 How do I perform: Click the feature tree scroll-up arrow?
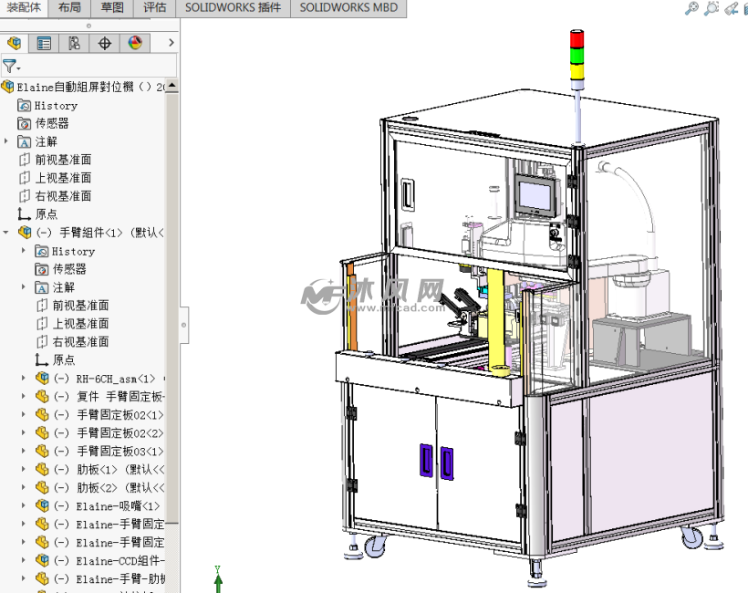172,86
